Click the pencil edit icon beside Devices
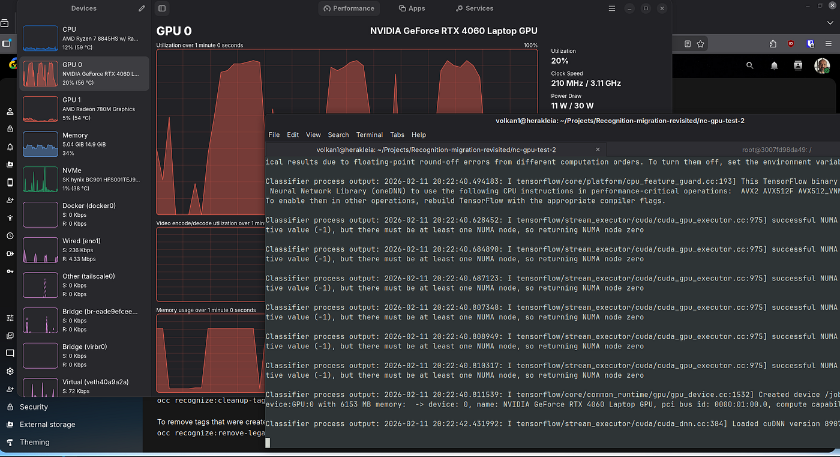 pyautogui.click(x=142, y=8)
